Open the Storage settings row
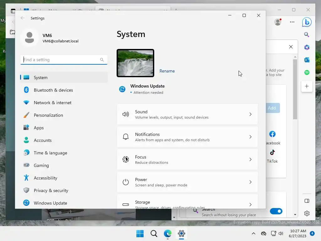 tap(187, 201)
